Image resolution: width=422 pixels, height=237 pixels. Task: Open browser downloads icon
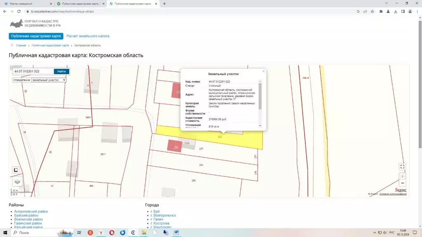coord(395,11)
